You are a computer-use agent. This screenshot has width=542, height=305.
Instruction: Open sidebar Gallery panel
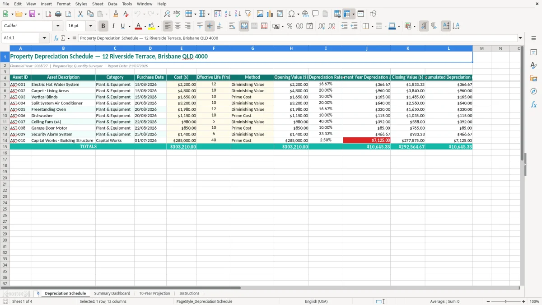click(x=533, y=78)
